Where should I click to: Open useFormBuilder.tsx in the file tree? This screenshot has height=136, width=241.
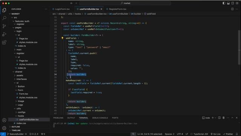tap(29, 119)
